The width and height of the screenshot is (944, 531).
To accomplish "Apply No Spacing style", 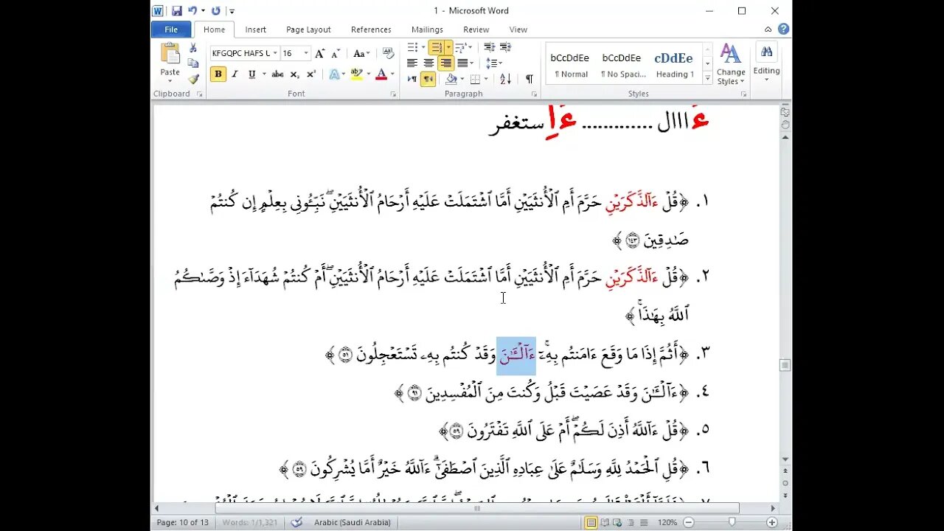I will (622, 64).
